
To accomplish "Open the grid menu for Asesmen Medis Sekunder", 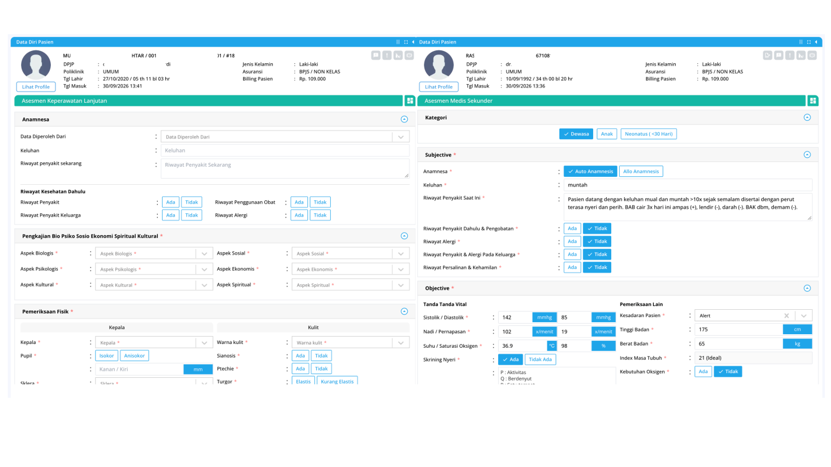I will (x=813, y=101).
